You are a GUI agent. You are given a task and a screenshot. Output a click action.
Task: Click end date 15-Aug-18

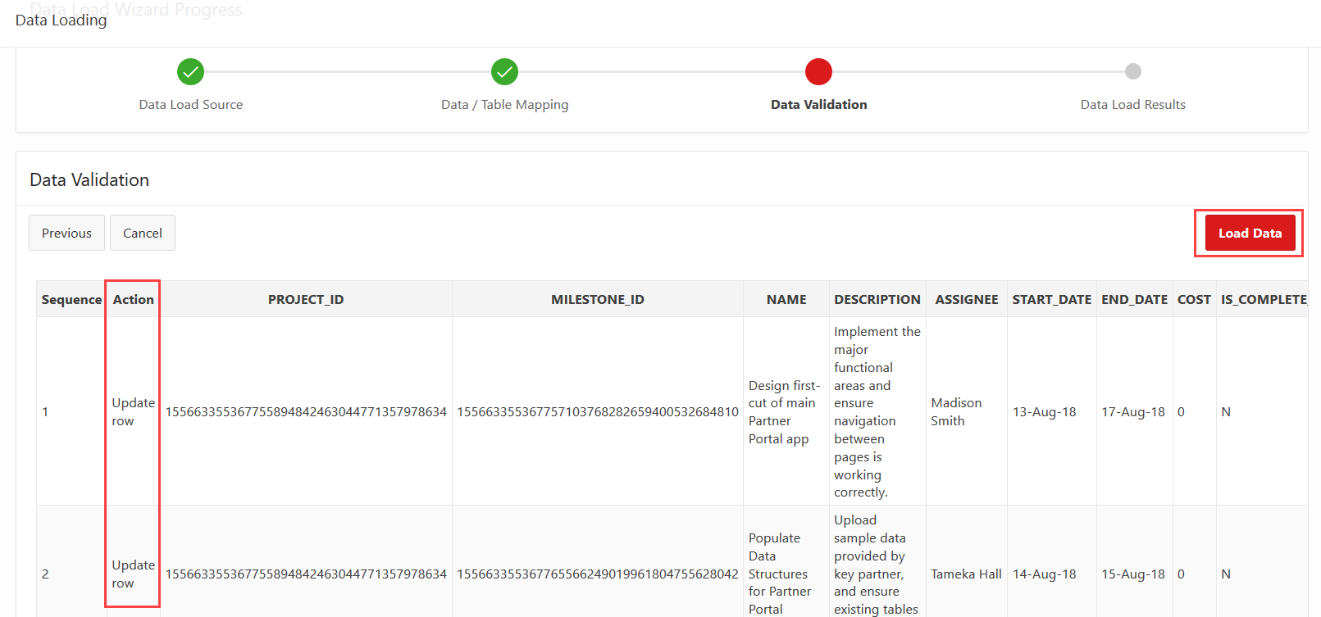pyautogui.click(x=1132, y=574)
